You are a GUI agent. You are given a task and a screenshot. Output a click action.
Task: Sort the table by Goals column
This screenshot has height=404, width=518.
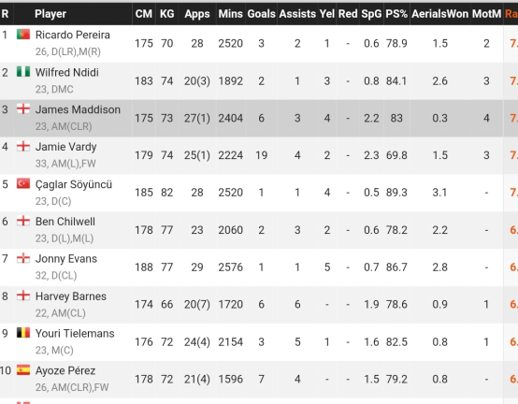pyautogui.click(x=261, y=14)
